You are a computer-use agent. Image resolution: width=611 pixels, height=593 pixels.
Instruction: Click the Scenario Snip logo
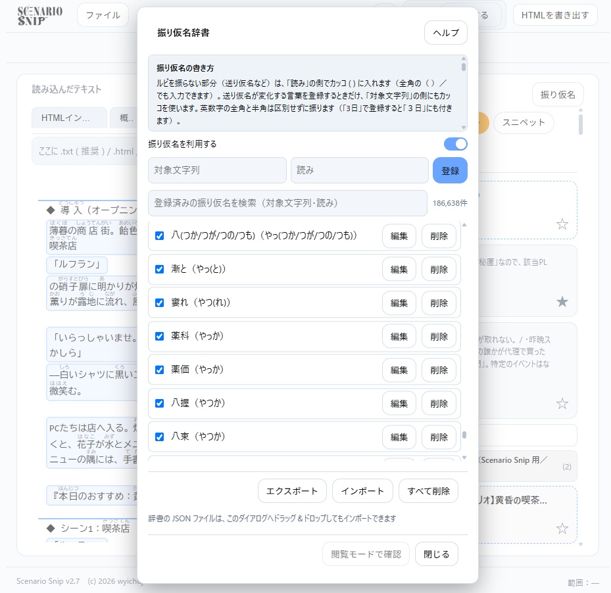39,16
